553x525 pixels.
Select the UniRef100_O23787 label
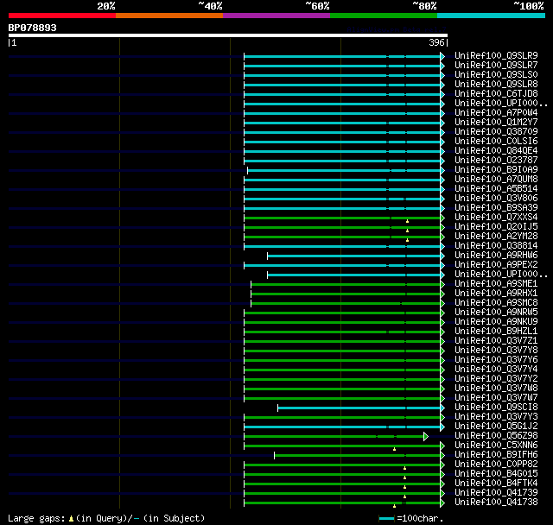click(x=496, y=160)
